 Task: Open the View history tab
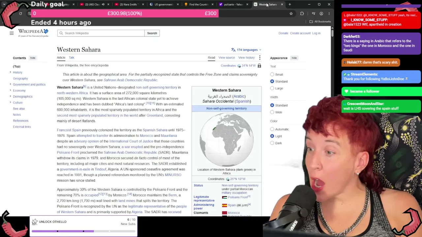point(247,58)
